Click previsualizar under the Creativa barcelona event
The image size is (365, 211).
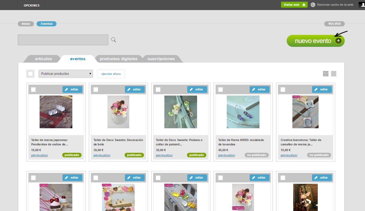point(289,155)
